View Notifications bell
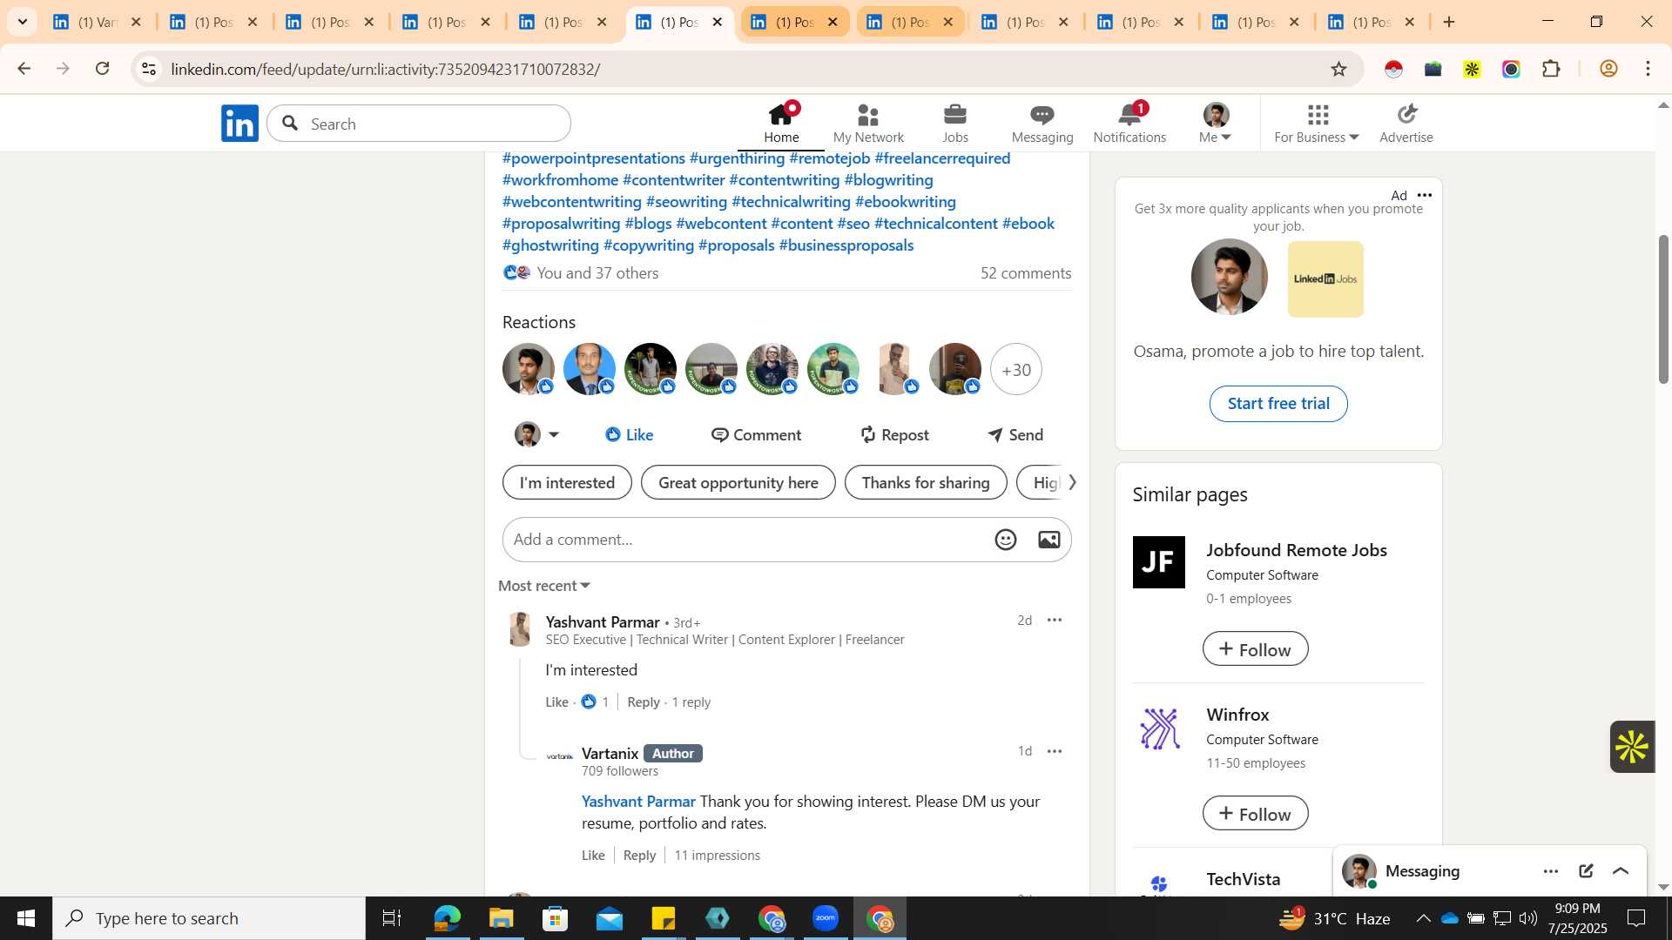Viewport: 1672px width, 940px height. pos(1129,123)
